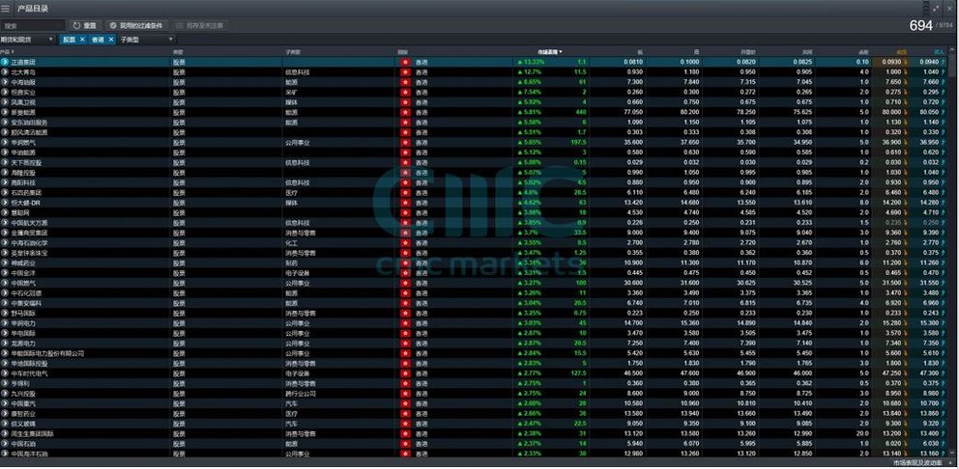
Task: Expand the 中国燃气 row arrow icon
Action: point(5,284)
